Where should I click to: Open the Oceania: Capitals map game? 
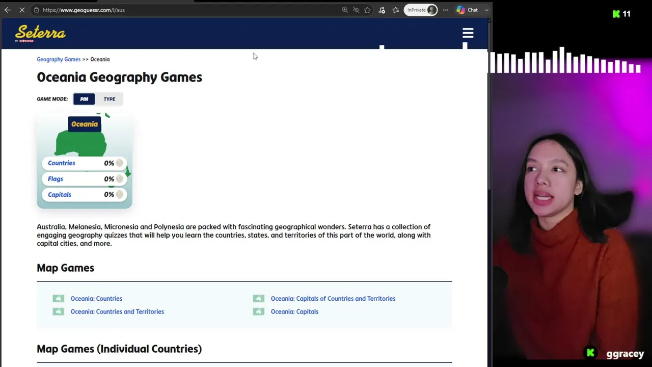[294, 311]
